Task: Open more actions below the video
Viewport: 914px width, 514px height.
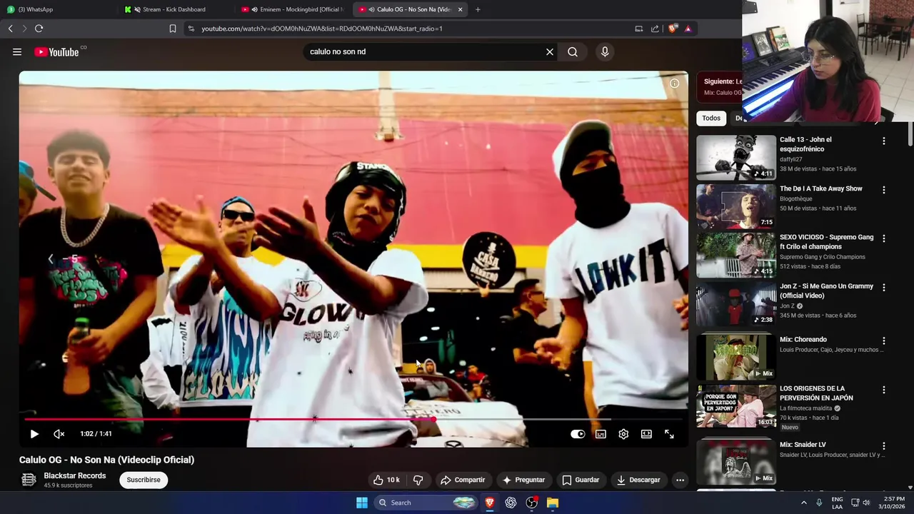Action: (x=680, y=480)
